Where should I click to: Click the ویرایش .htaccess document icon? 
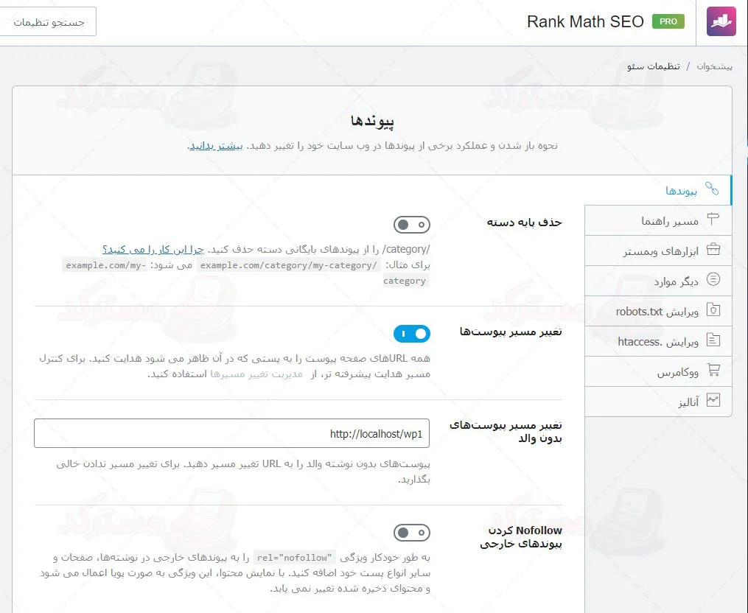713,340
